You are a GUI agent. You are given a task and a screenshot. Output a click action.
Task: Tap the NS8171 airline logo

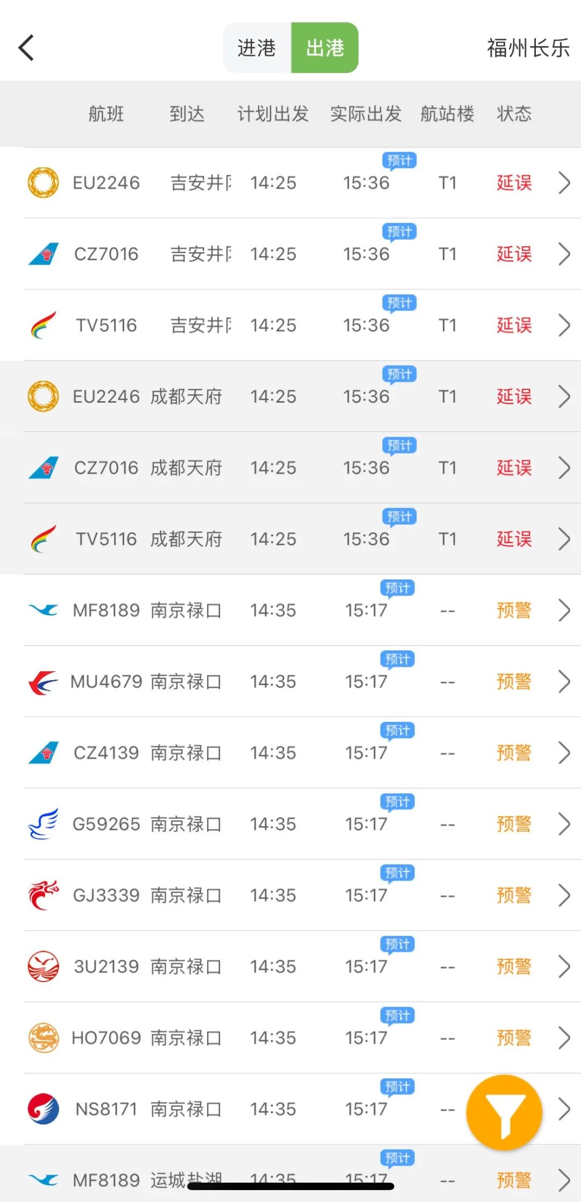pyautogui.click(x=43, y=1109)
